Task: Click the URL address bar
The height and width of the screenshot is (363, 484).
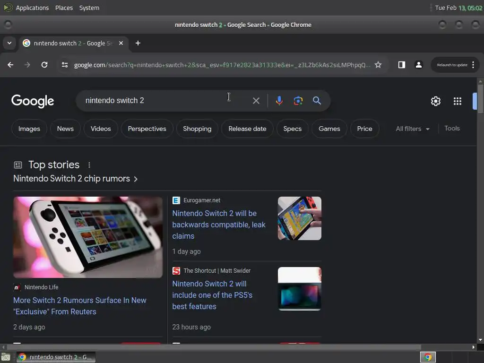Action: point(222,65)
